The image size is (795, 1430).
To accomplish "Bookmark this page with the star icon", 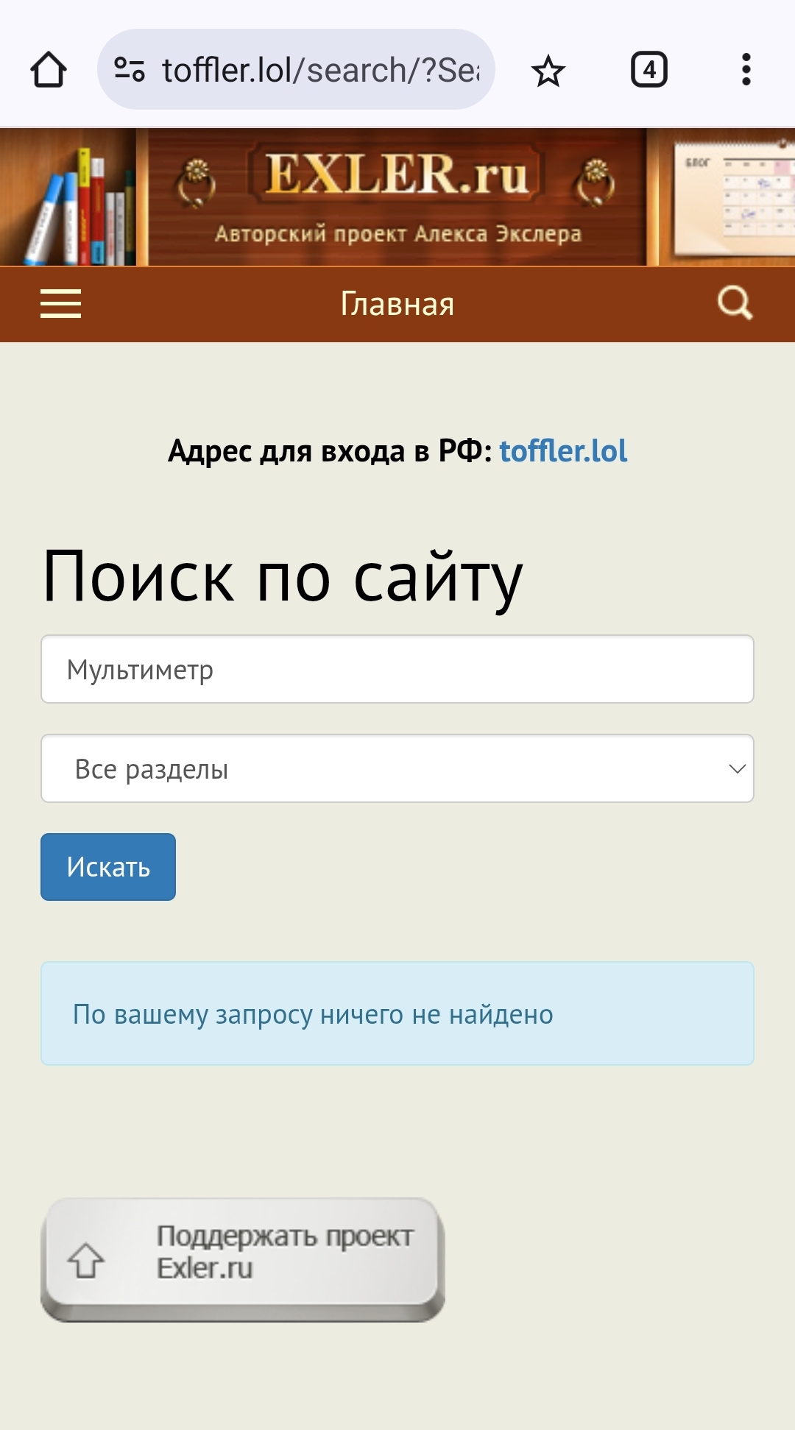I will pos(548,71).
